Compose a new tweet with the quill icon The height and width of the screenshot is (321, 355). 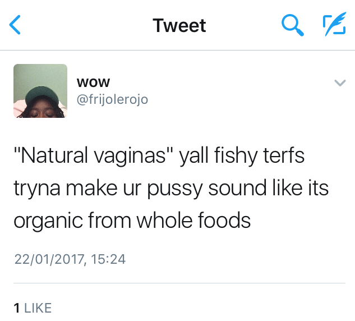(x=333, y=25)
